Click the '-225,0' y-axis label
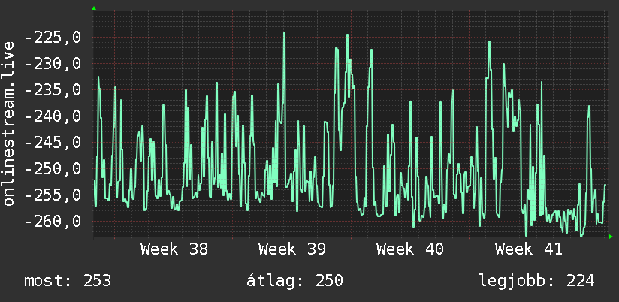This screenshot has height=302, width=619. point(53,38)
